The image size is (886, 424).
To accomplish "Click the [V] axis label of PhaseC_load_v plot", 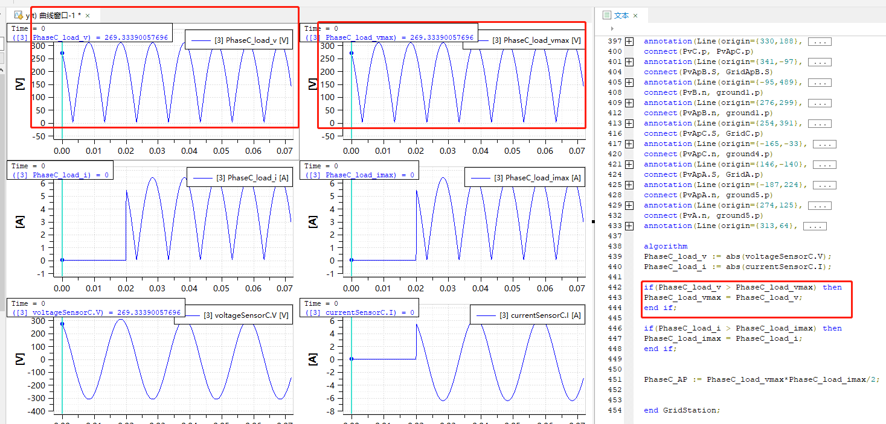I will [x=20, y=84].
